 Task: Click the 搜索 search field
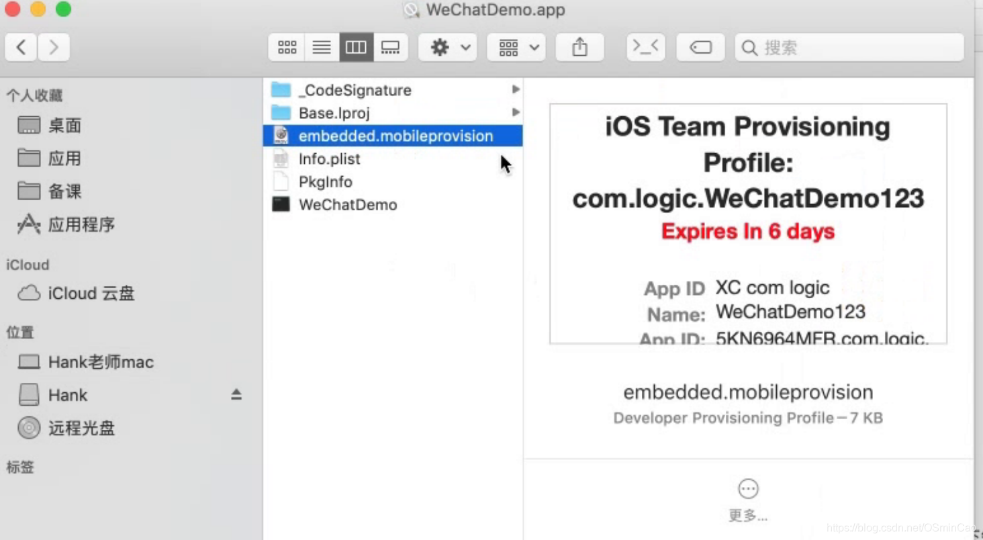(x=849, y=48)
